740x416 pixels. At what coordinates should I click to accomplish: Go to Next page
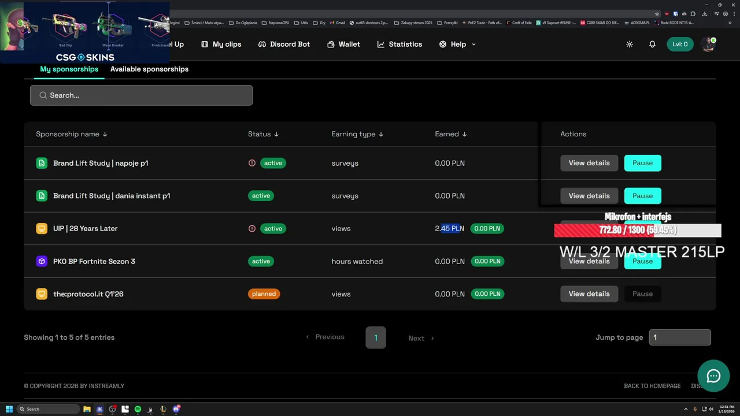421,338
